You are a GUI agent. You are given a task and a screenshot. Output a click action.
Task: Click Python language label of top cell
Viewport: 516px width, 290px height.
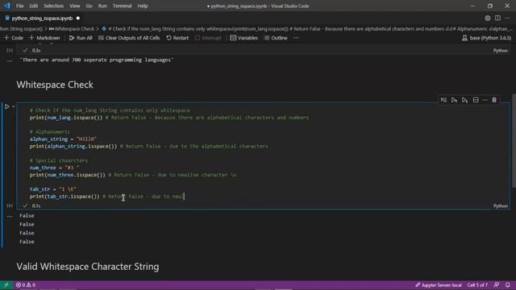pos(501,51)
